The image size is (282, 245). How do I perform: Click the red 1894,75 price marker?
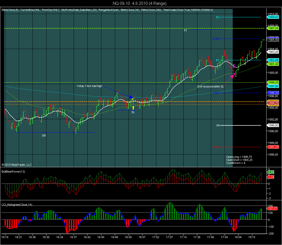point(273,103)
